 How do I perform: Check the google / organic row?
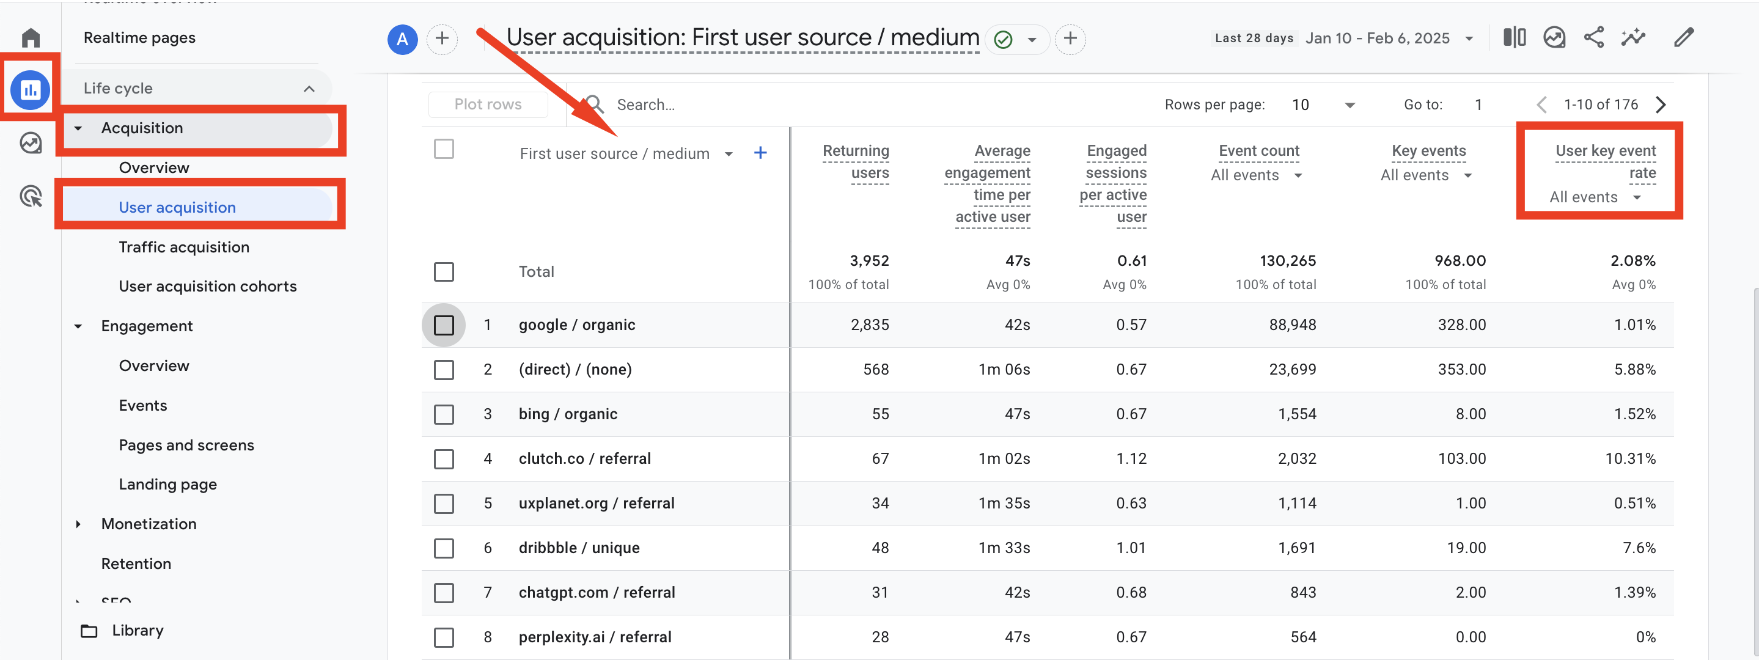(x=444, y=325)
